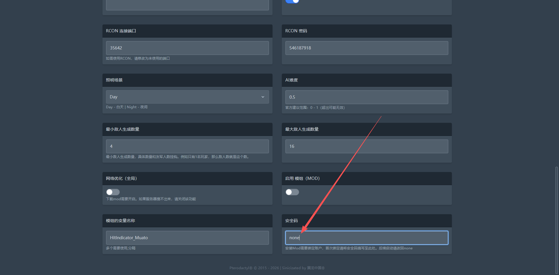Image resolution: width=559 pixels, height=275 pixels.
Task: Enable the 启用 模组 (MOD) switch
Action: [292, 192]
